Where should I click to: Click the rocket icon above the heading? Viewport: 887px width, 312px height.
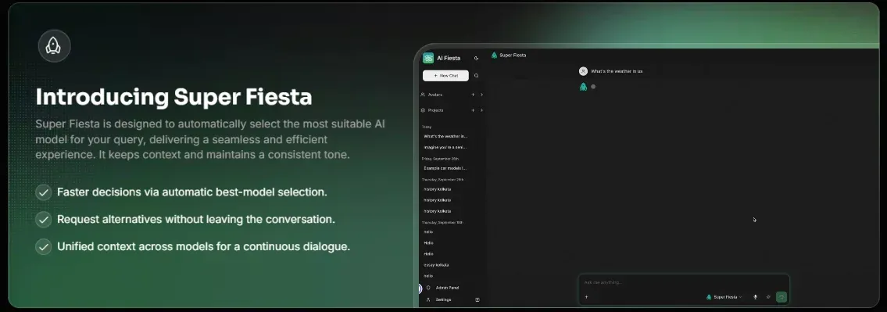(54, 46)
